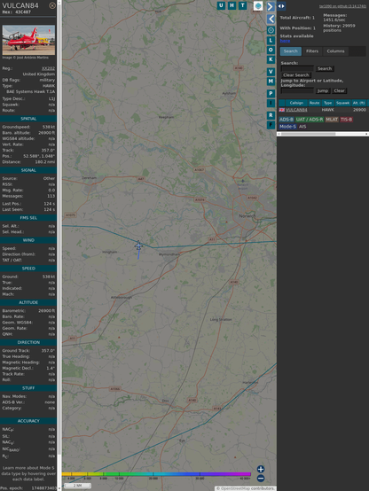Close the VULCAN84 info panel
This screenshot has width=369, height=491.
pos(52,5)
